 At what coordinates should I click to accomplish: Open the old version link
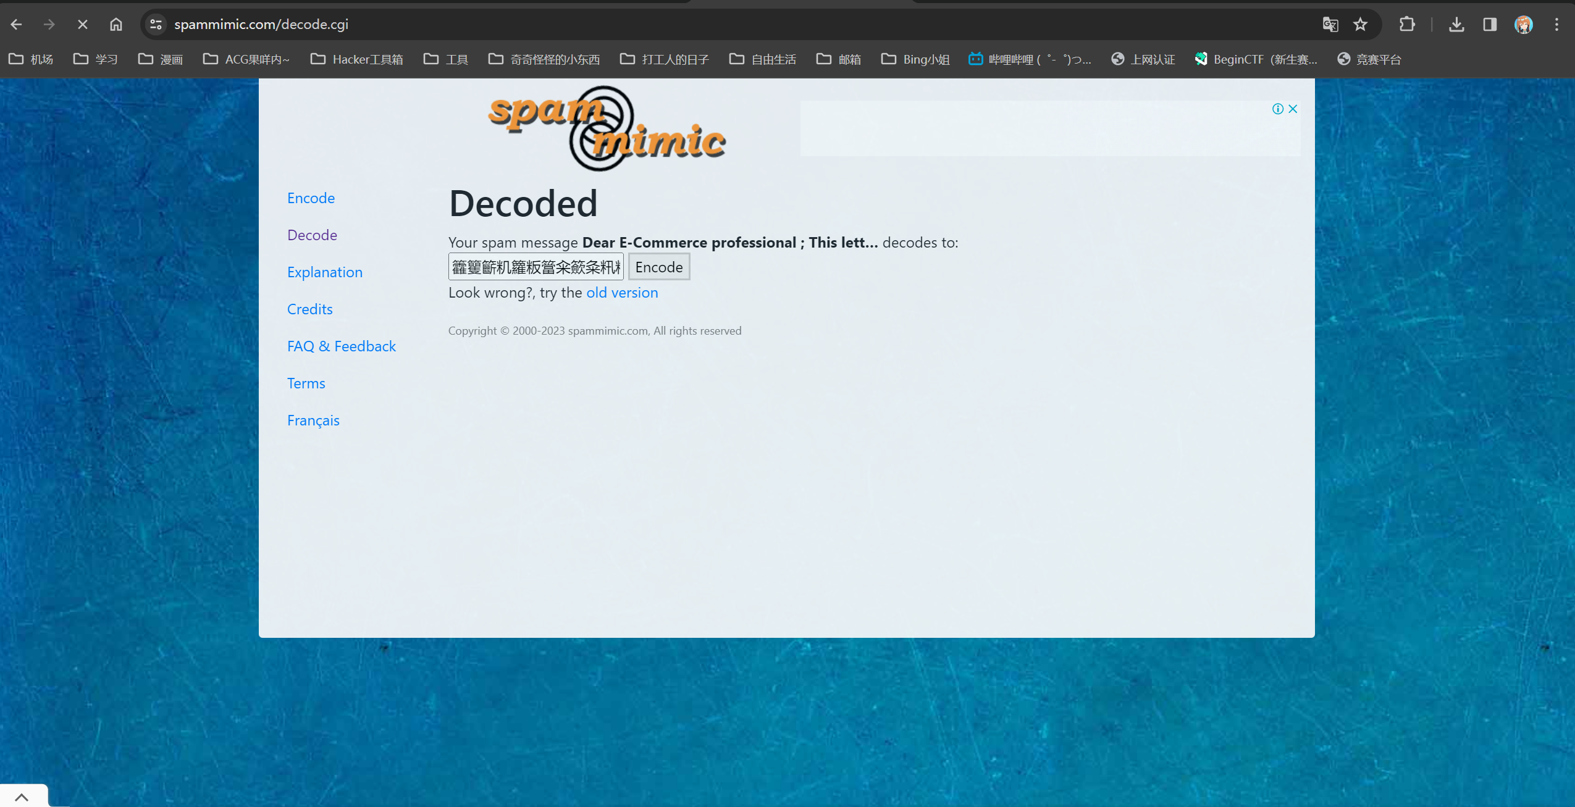(x=621, y=293)
